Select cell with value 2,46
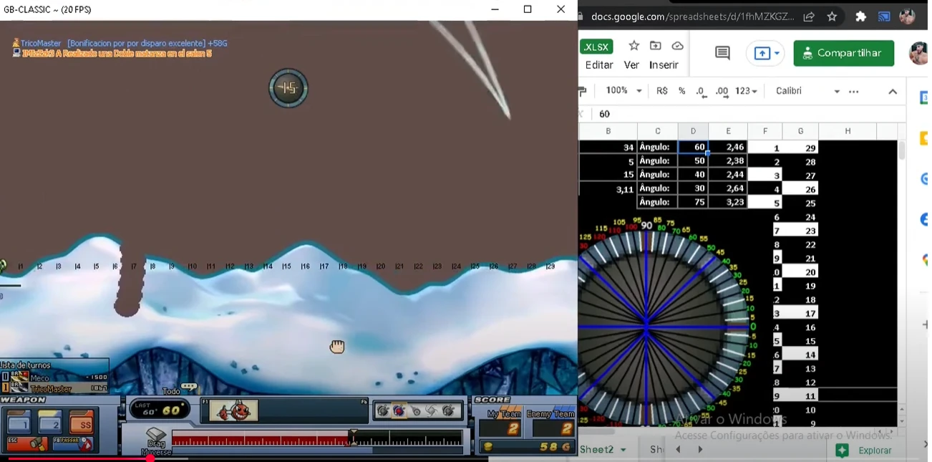The height and width of the screenshot is (462, 932). coord(728,147)
